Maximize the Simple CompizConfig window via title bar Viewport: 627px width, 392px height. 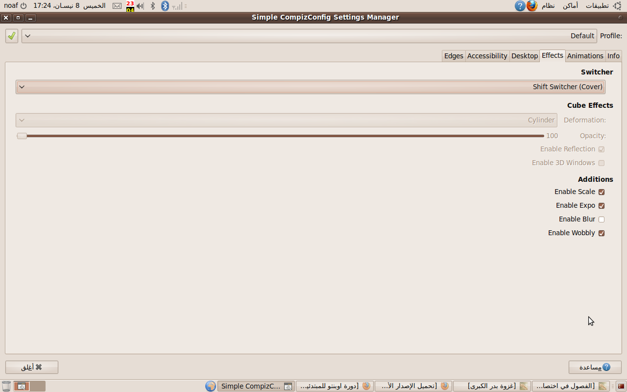click(x=18, y=18)
